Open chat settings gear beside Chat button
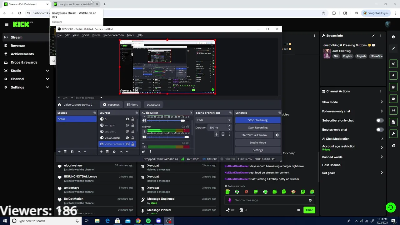Viewport: 400px width, 225px height. point(298,210)
